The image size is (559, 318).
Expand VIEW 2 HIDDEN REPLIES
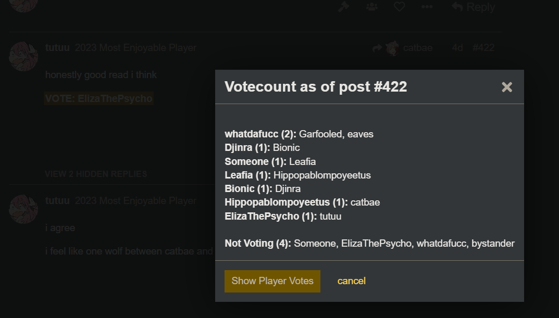[x=96, y=174]
